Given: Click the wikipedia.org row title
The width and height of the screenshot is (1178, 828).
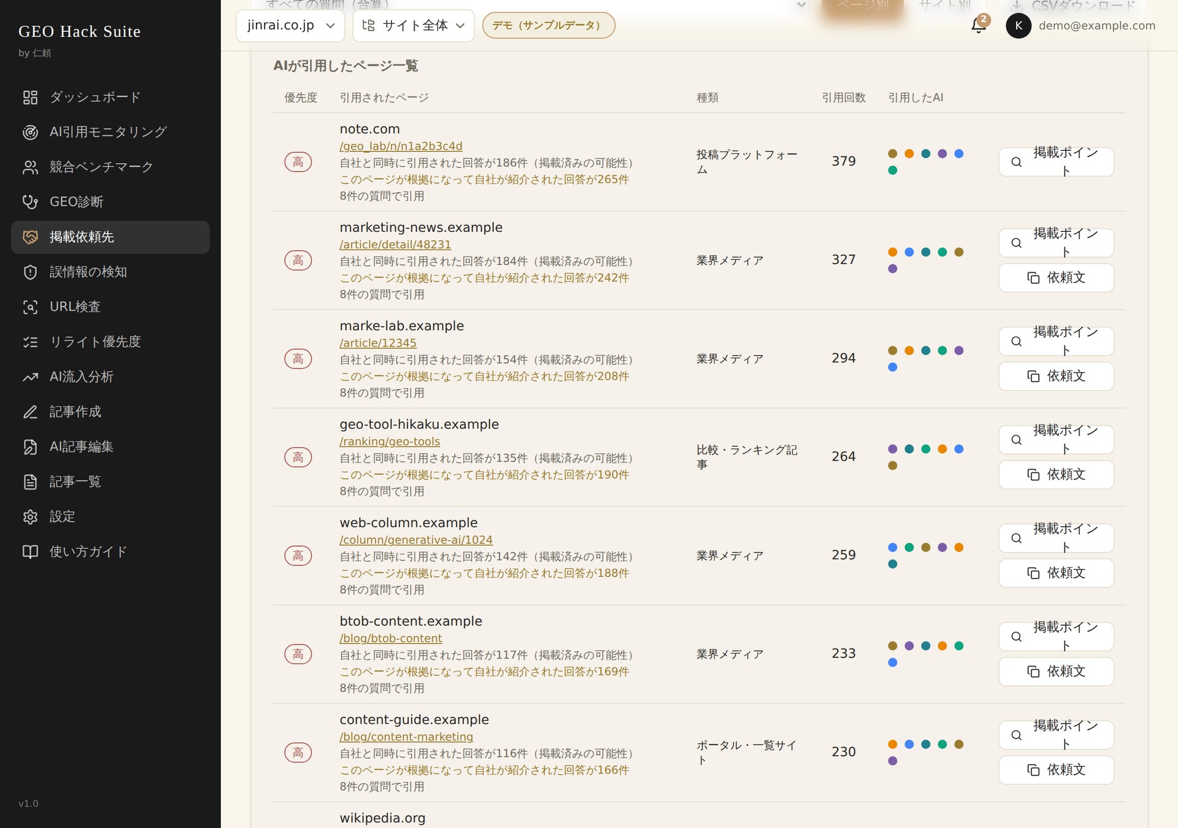Looking at the screenshot, I should [382, 818].
